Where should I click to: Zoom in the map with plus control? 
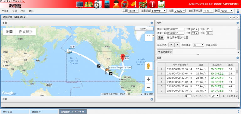pos(148,80)
